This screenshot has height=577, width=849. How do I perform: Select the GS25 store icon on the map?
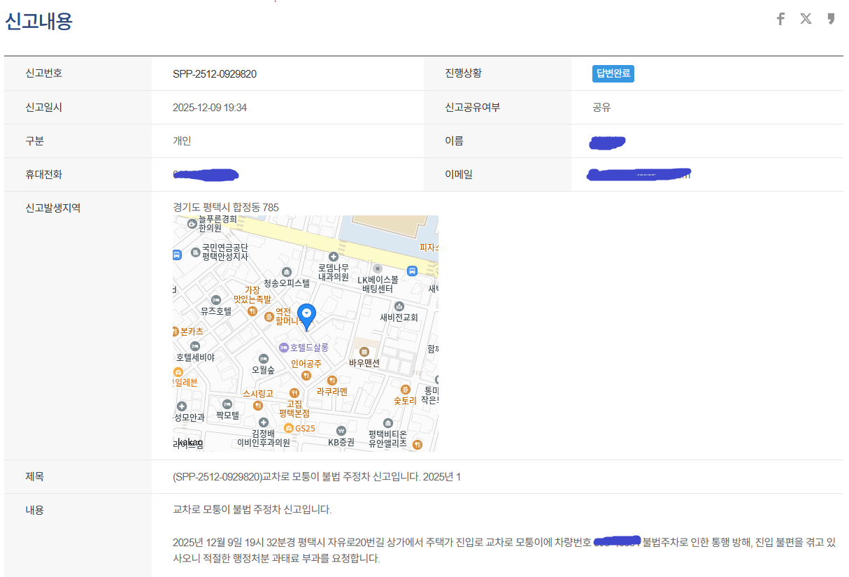coord(290,427)
